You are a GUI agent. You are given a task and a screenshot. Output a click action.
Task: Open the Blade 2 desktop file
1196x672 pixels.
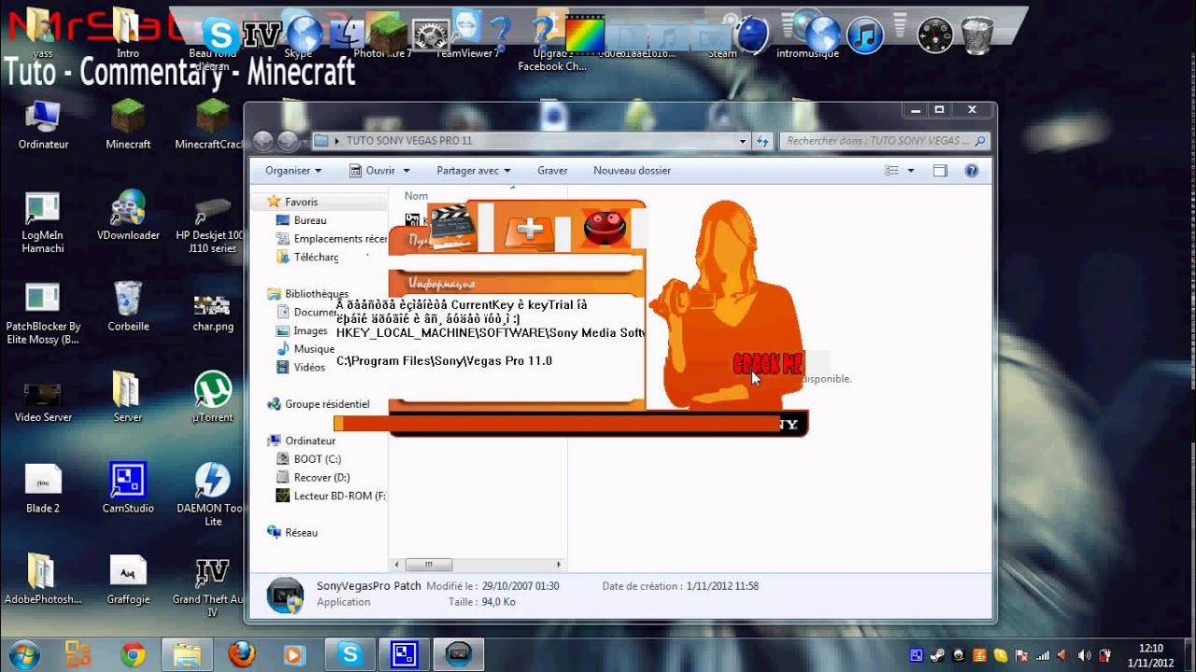[x=43, y=489]
